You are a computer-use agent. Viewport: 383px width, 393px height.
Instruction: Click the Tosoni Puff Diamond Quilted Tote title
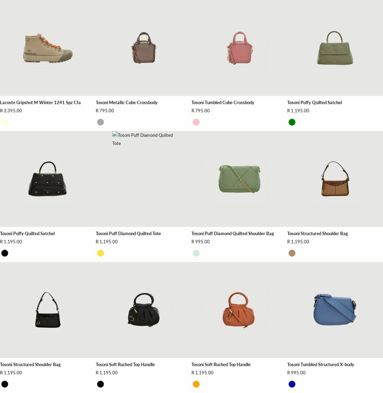coord(128,234)
